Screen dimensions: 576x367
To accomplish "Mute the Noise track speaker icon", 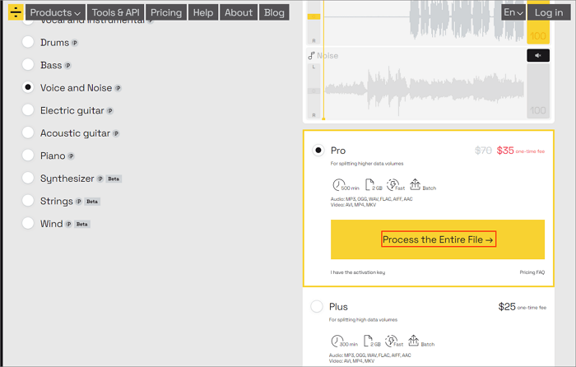I will [x=538, y=55].
